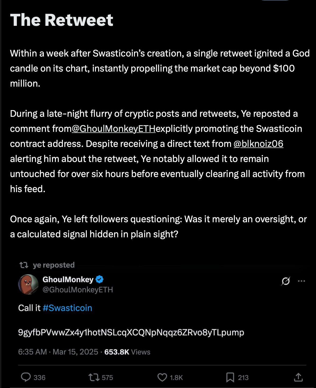Open the @blknoiz06 mention link

(x=258, y=144)
